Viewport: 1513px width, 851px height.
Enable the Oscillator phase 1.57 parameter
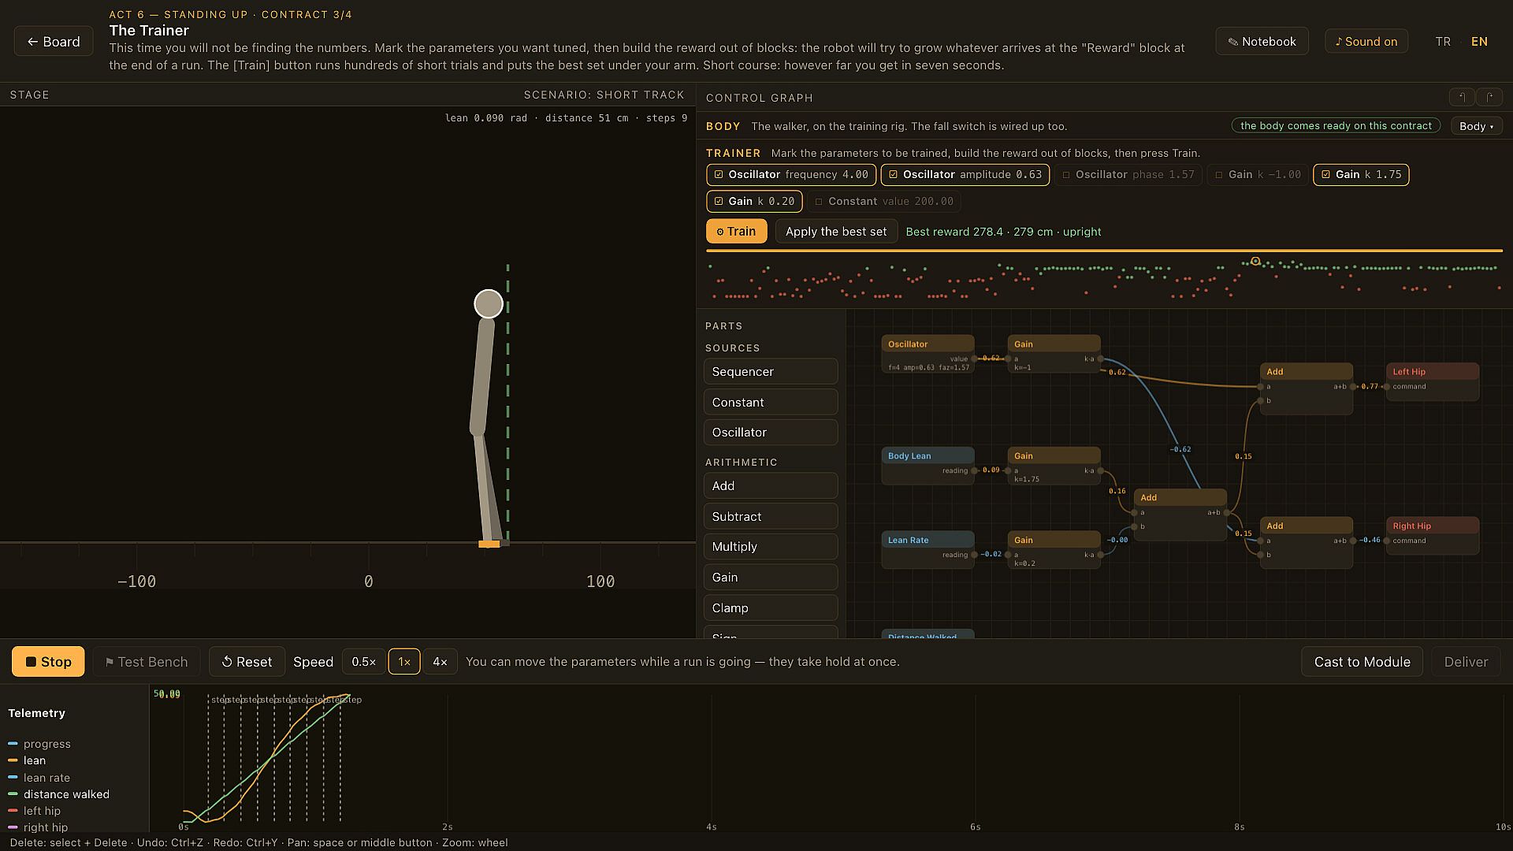pyautogui.click(x=1128, y=175)
